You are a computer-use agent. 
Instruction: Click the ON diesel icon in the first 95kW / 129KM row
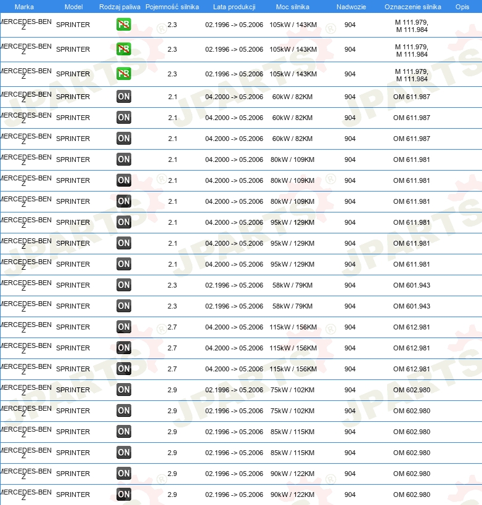click(x=124, y=222)
